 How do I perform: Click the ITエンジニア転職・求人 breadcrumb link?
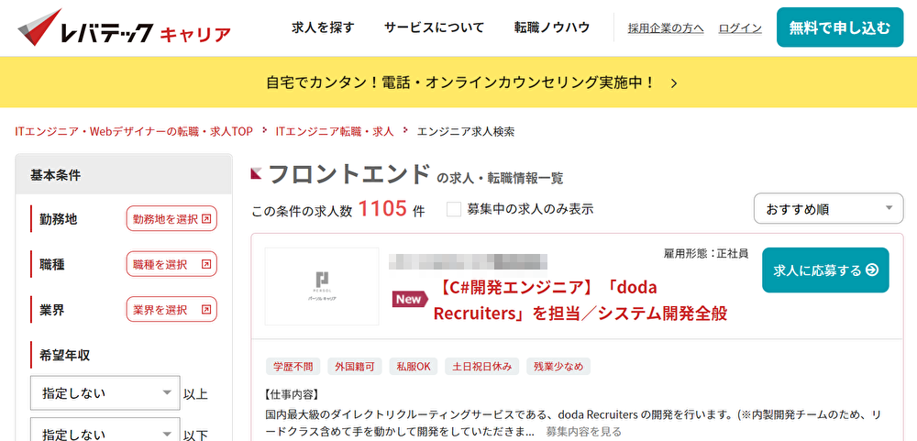click(x=335, y=131)
